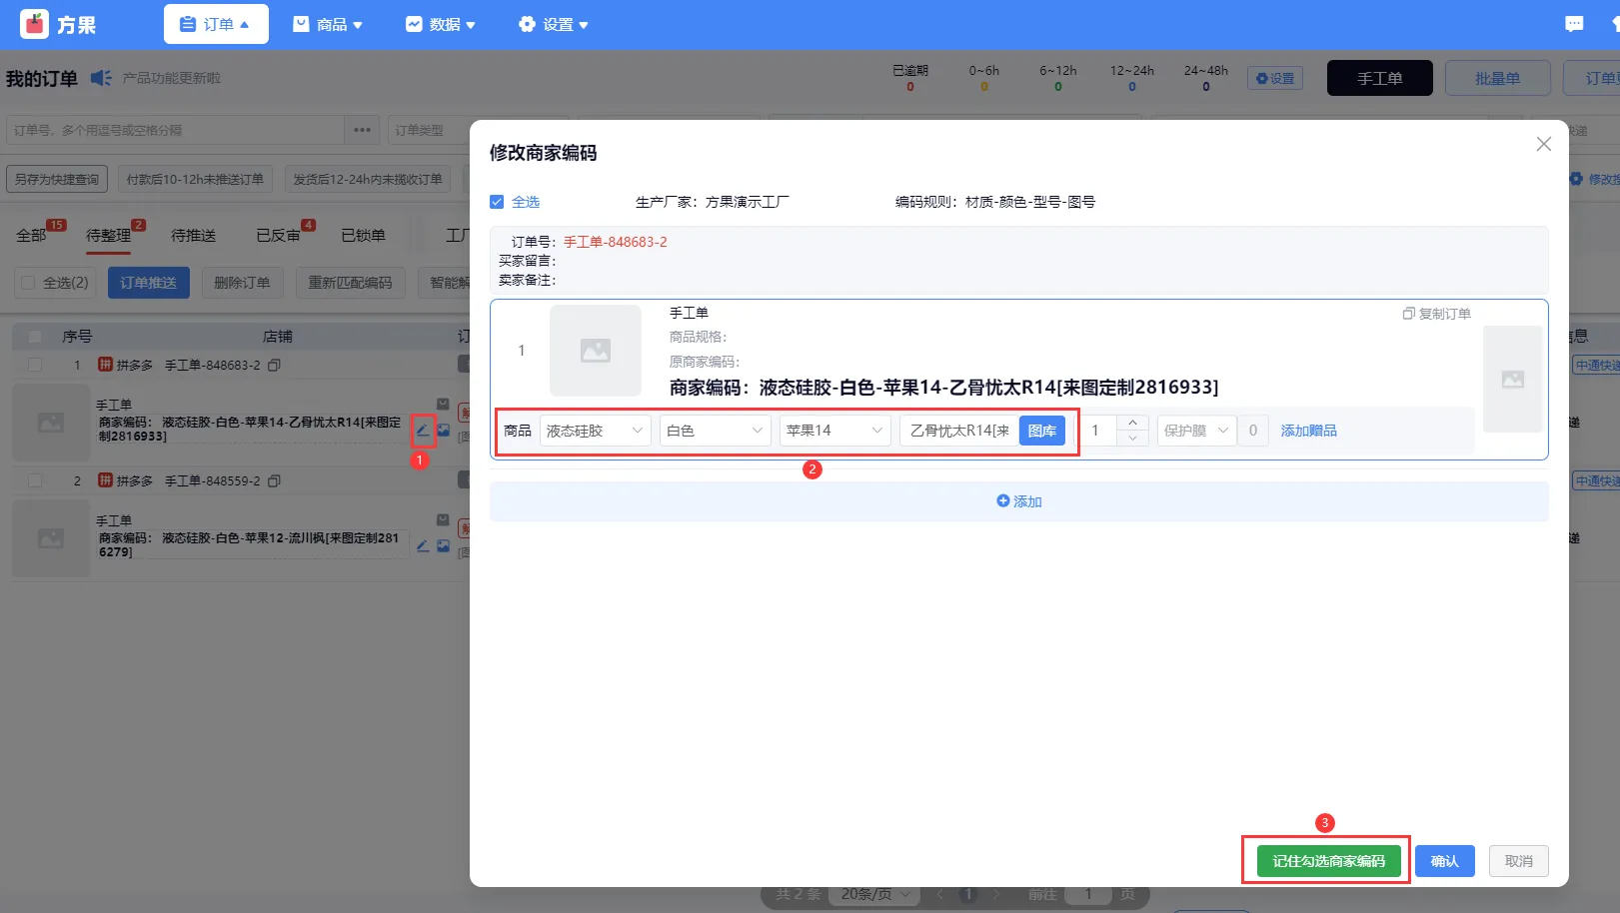Check the 全选(2) checkbox in order list
The width and height of the screenshot is (1620, 913).
pyautogui.click(x=28, y=283)
